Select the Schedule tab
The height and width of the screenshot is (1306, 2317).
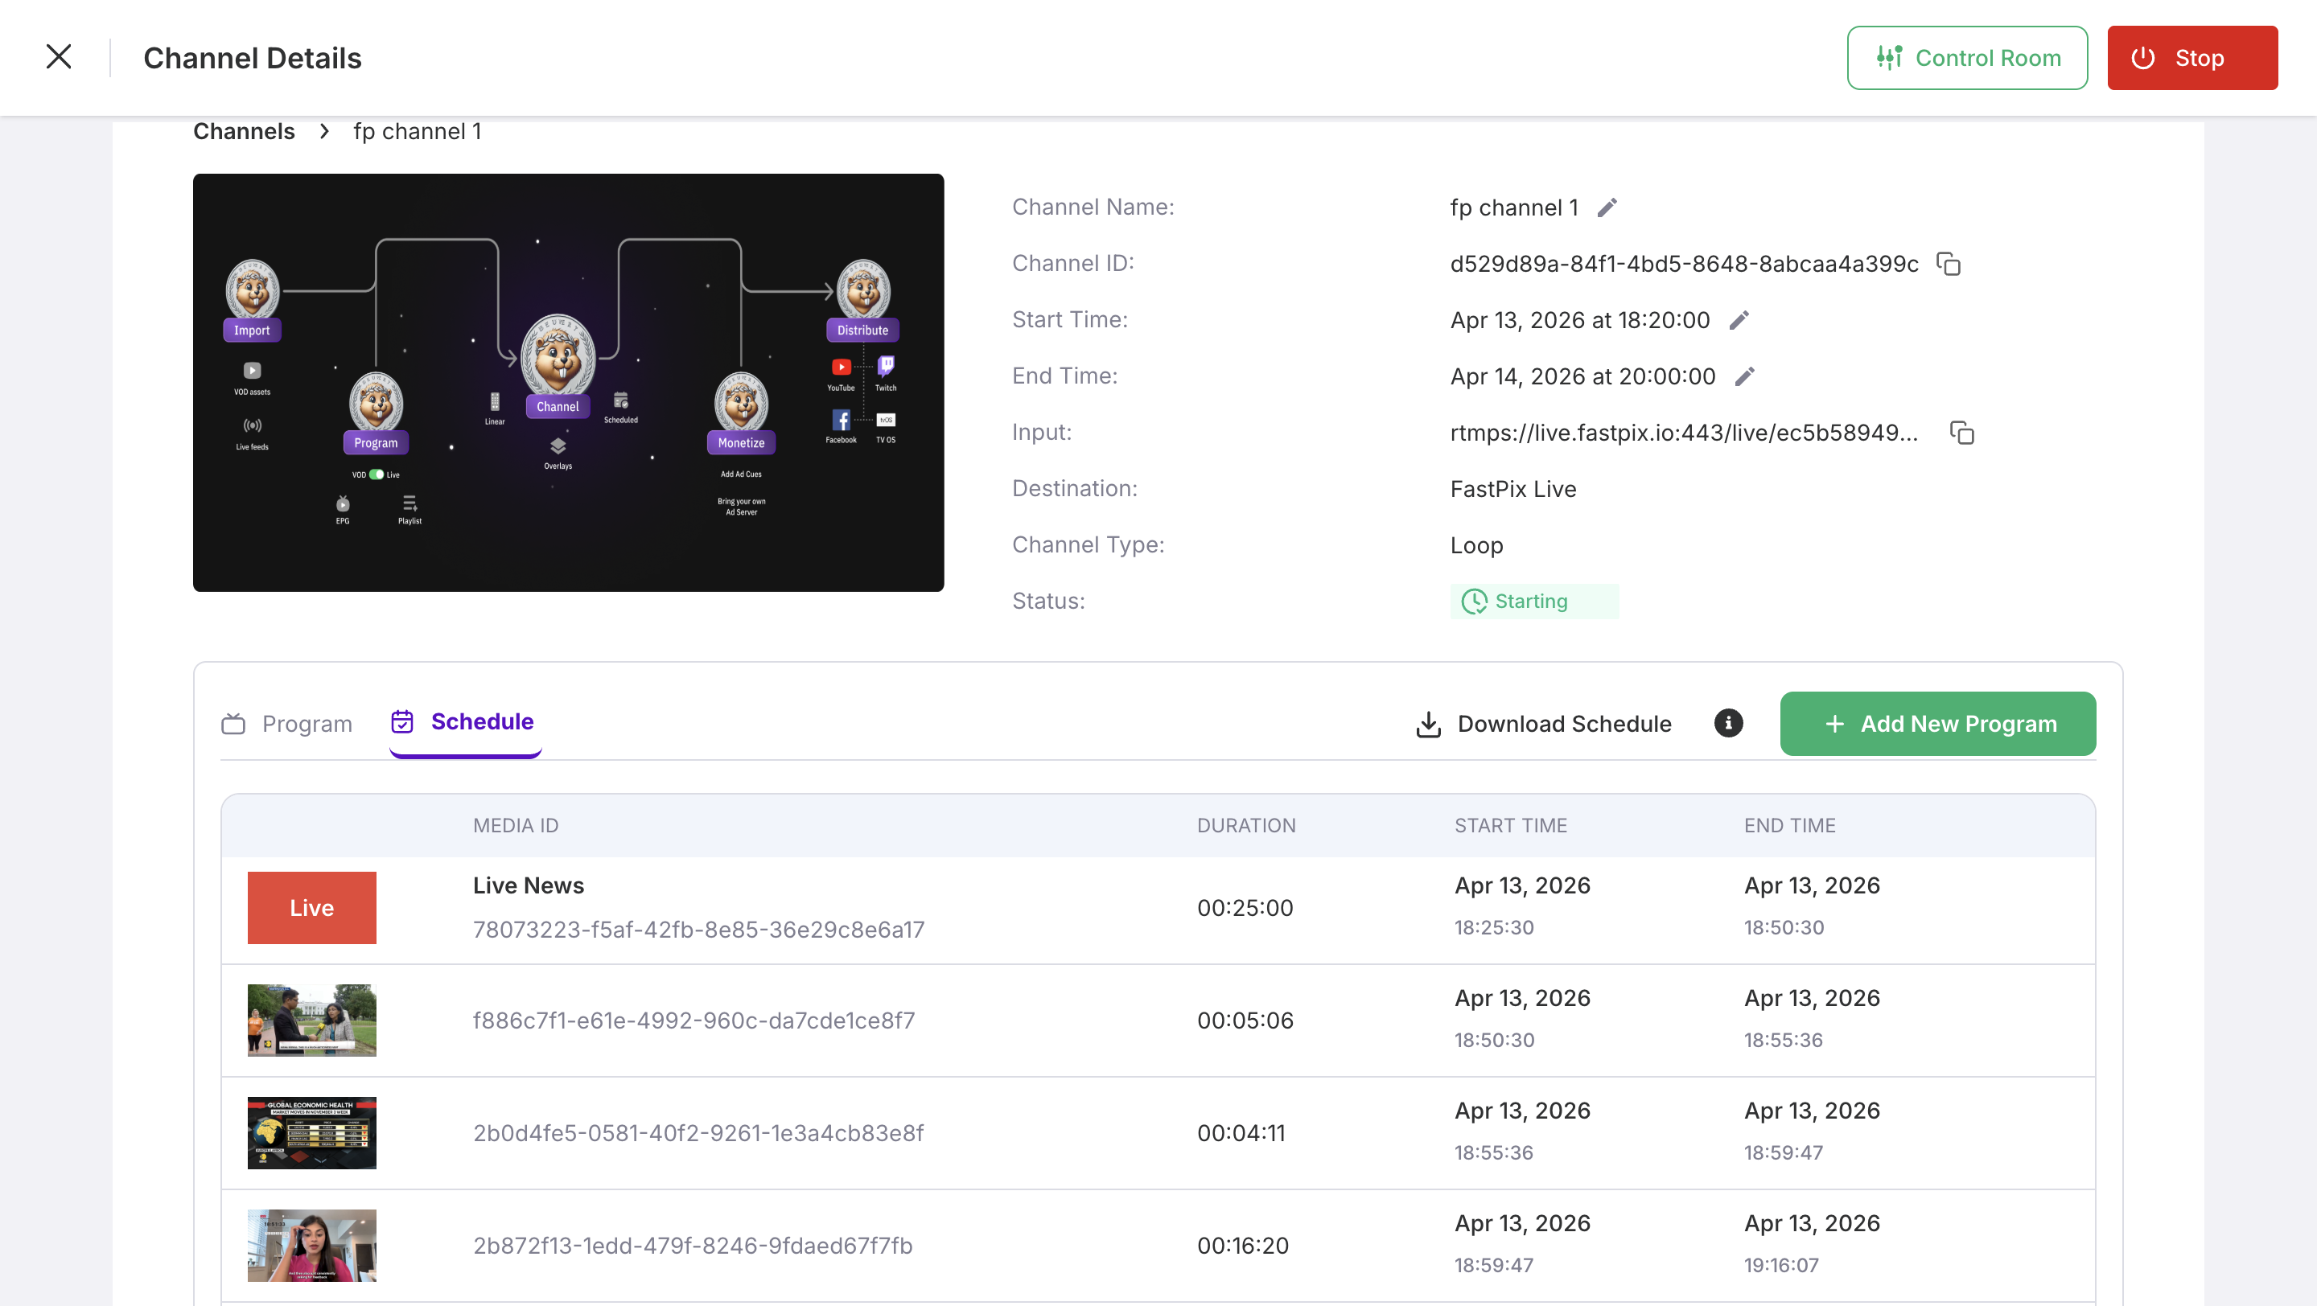click(463, 722)
